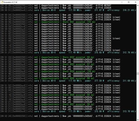Click job ID '000000001c542b4a'
139x121 pixels.
83,29
